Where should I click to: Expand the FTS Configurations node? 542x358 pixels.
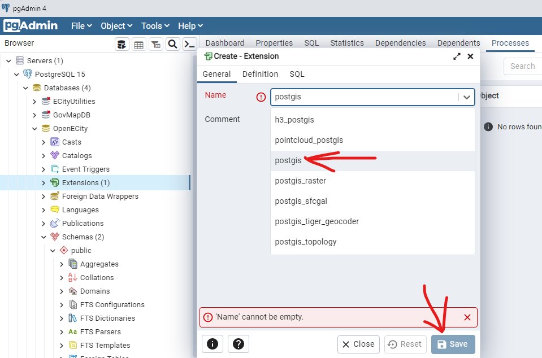(62, 304)
